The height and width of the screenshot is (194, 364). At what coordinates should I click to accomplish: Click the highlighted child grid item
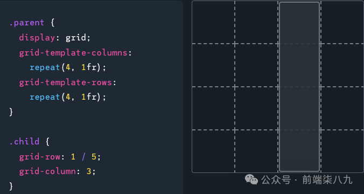click(299, 87)
